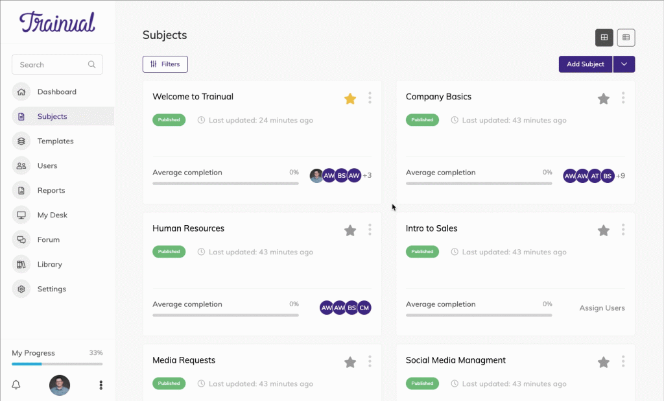The width and height of the screenshot is (664, 401).
Task: Expand the Add Subject dropdown arrow
Action: tap(624, 64)
